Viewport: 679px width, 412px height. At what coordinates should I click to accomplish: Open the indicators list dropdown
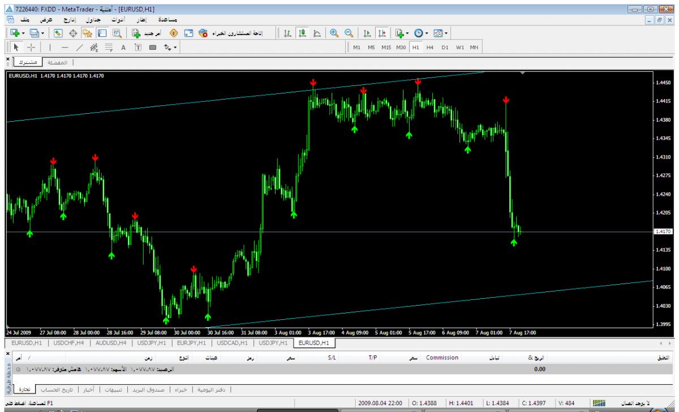click(x=401, y=33)
